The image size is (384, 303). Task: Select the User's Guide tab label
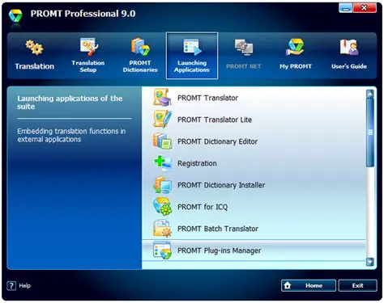tap(349, 66)
